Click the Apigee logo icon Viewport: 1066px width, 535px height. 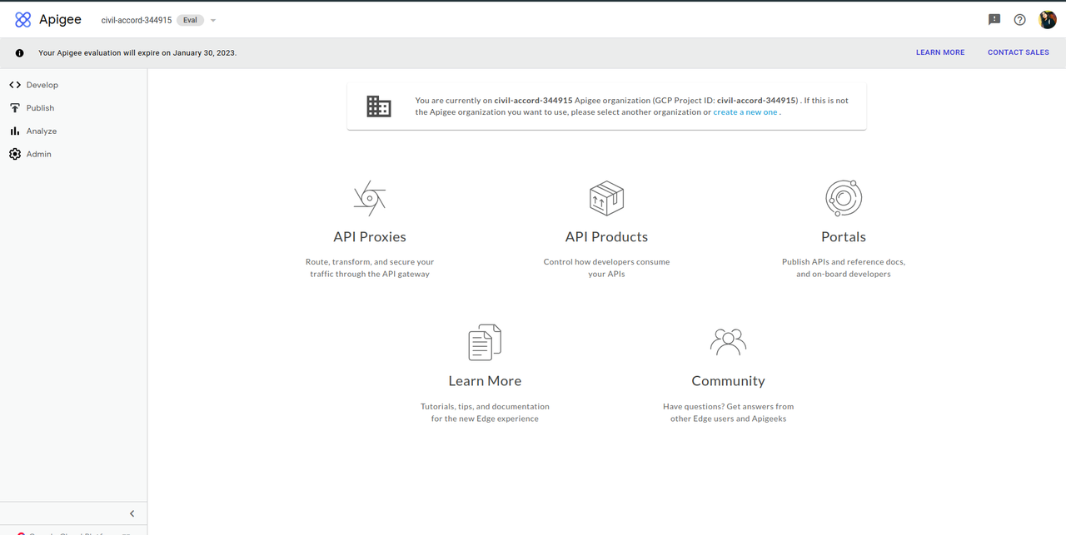tap(23, 20)
